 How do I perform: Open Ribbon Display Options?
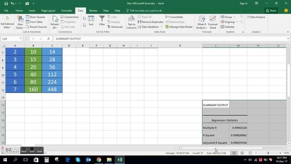[256, 3]
